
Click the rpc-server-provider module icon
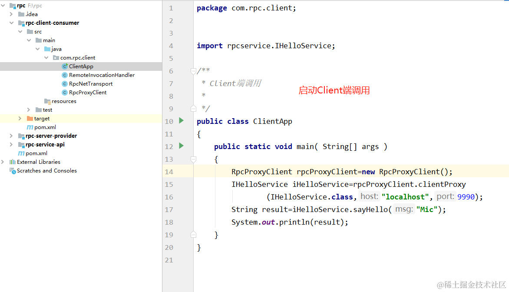[21, 136]
